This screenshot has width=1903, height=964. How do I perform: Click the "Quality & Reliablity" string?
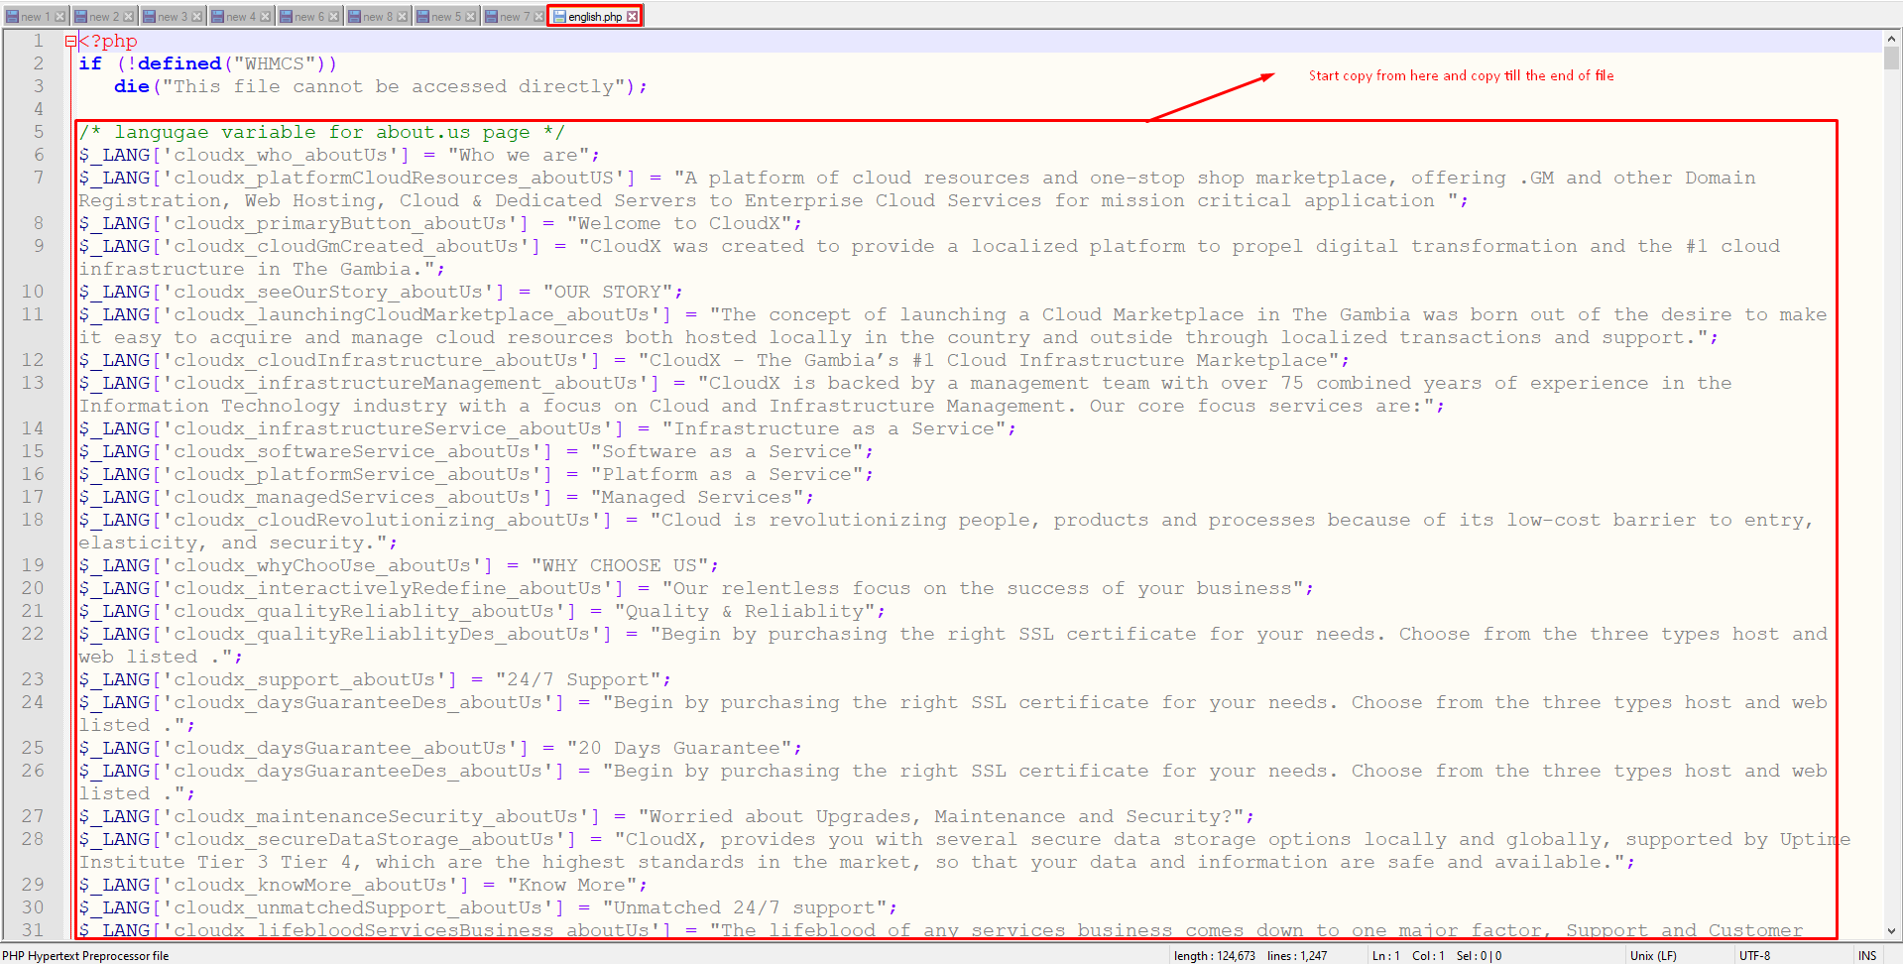tap(745, 611)
